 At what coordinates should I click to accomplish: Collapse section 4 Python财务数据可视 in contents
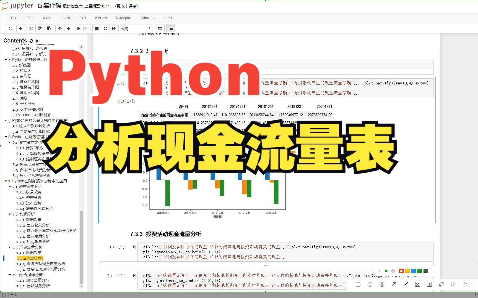[6, 60]
